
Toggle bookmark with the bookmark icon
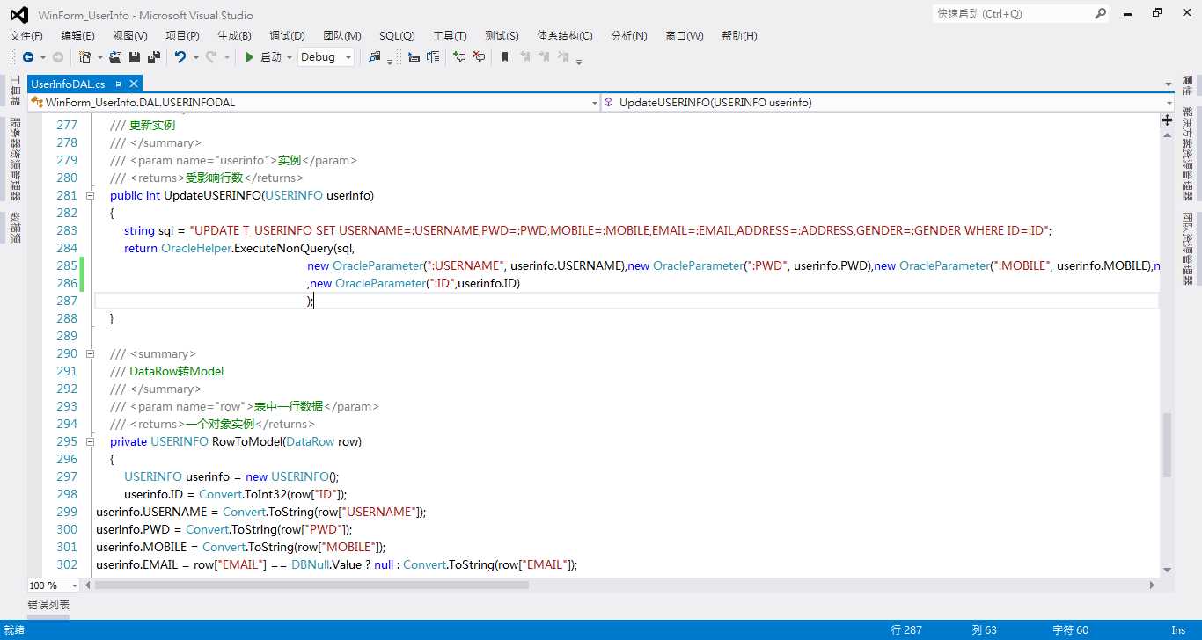tap(505, 57)
